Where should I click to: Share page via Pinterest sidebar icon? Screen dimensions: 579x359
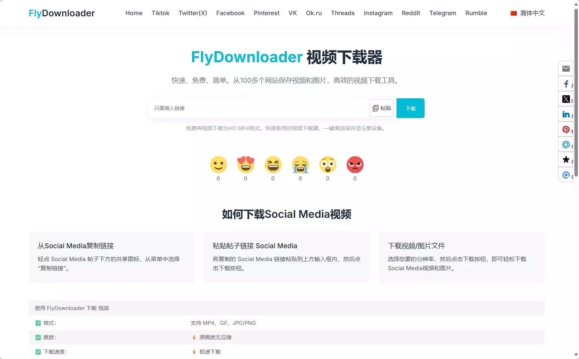566,129
